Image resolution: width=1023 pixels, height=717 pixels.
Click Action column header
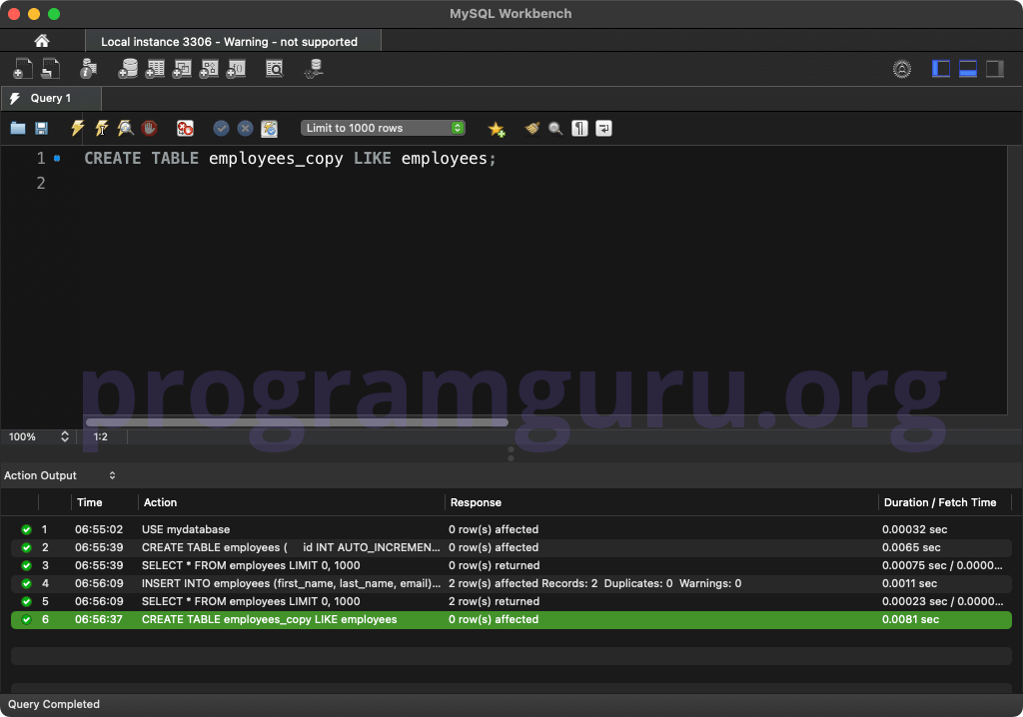point(160,502)
